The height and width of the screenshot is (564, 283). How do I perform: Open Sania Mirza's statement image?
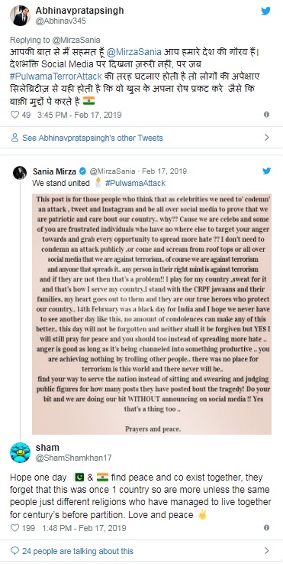tap(152, 314)
